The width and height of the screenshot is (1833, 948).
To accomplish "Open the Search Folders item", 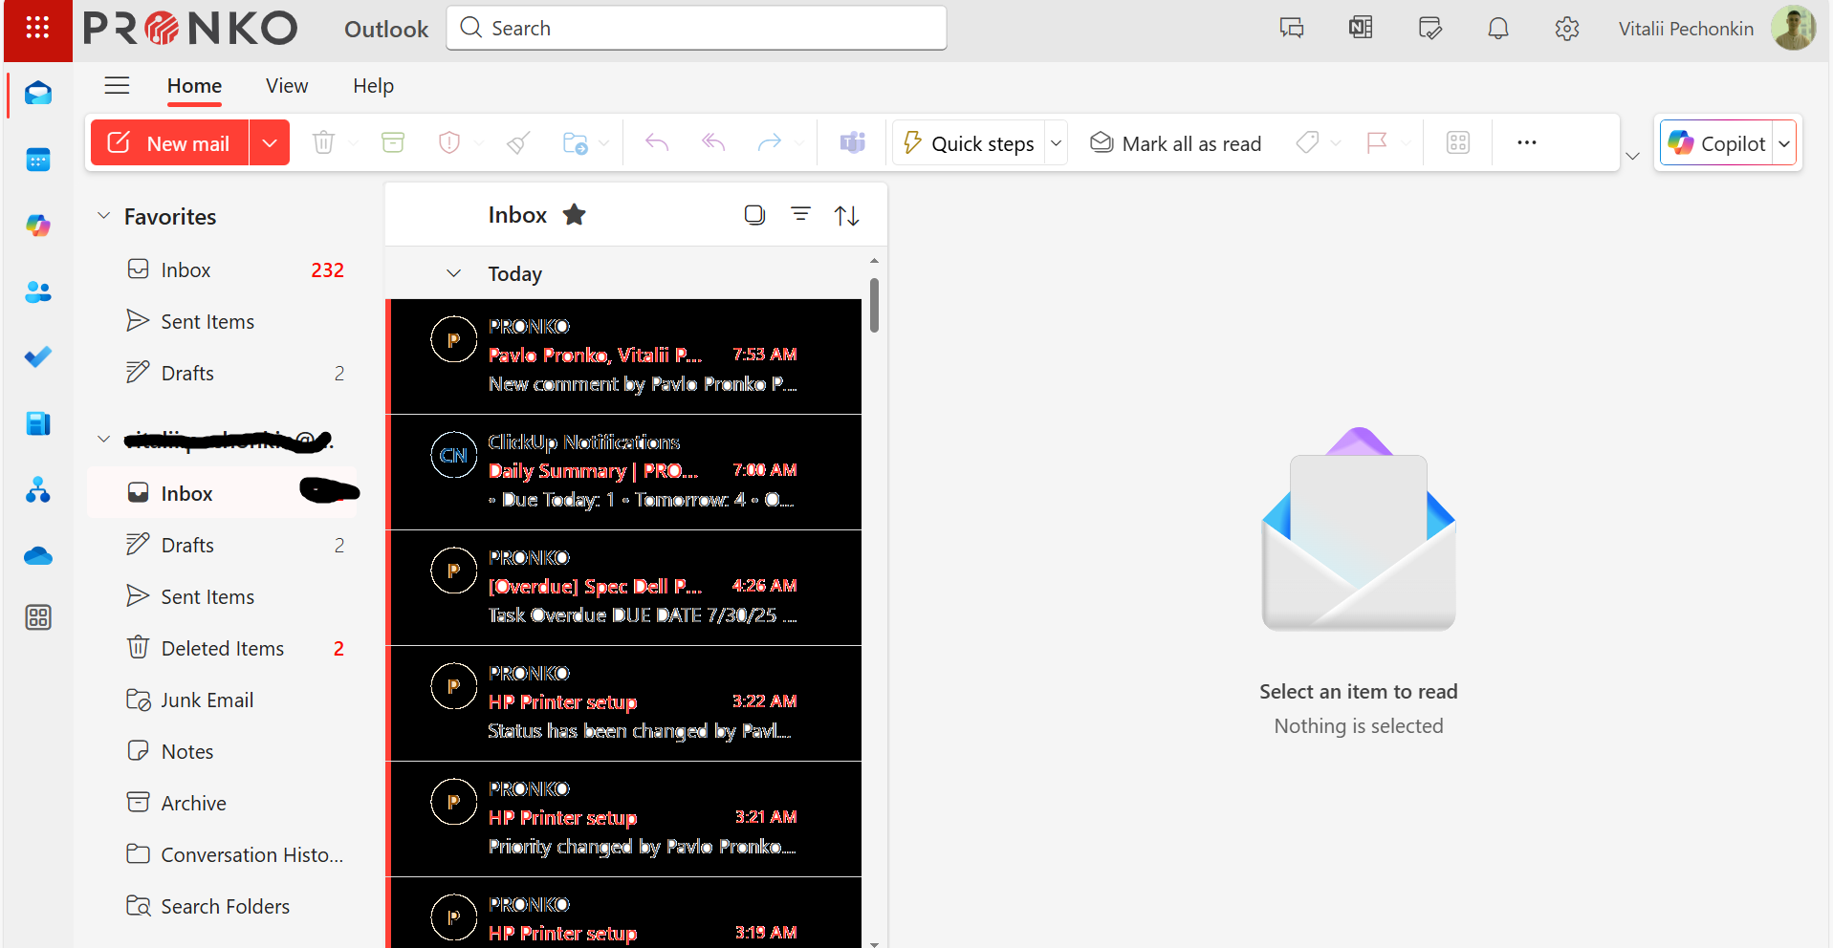I will 223,907.
